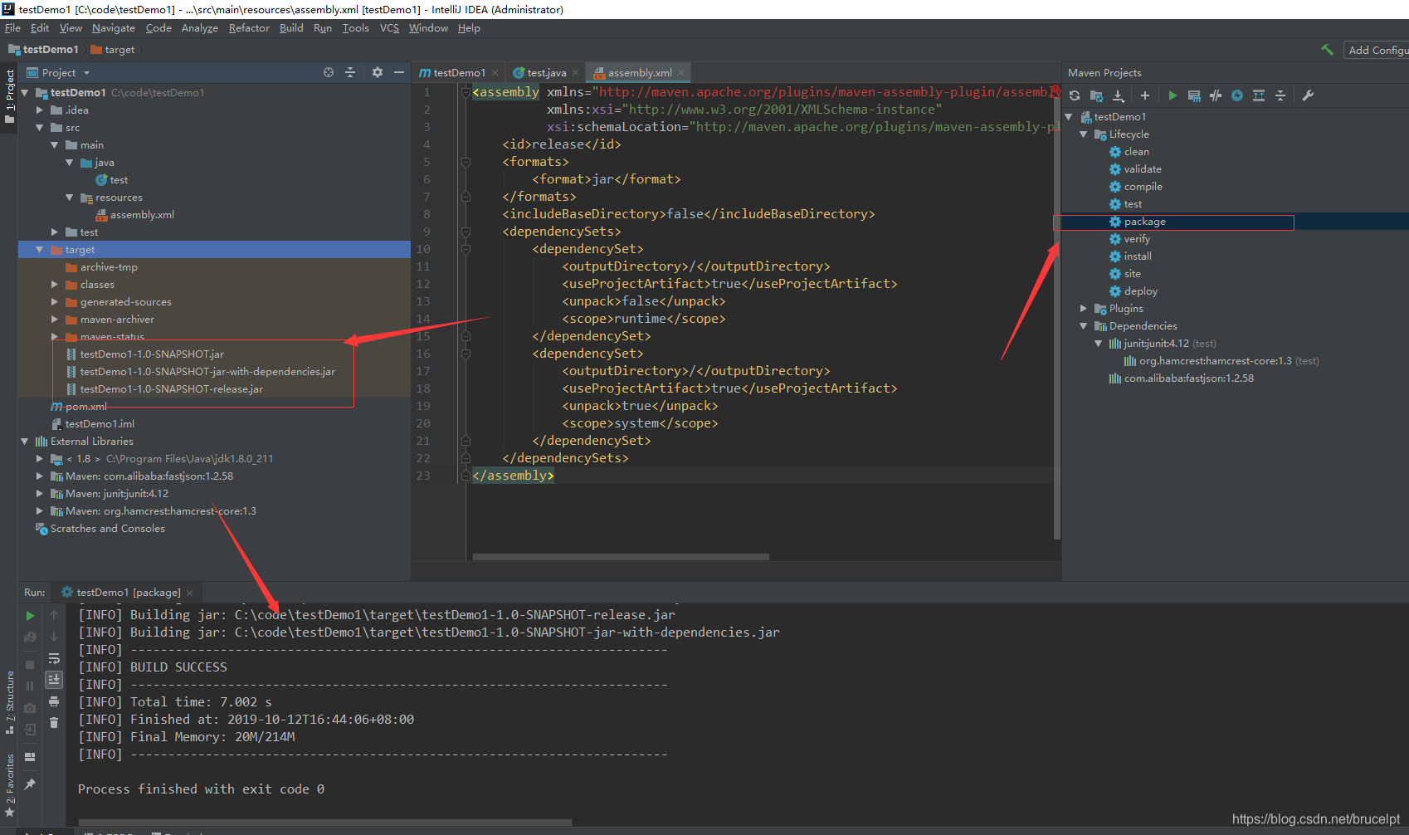1409x835 pixels.
Task: Click editor horizontal scrollbar thumb
Action: [x=621, y=557]
